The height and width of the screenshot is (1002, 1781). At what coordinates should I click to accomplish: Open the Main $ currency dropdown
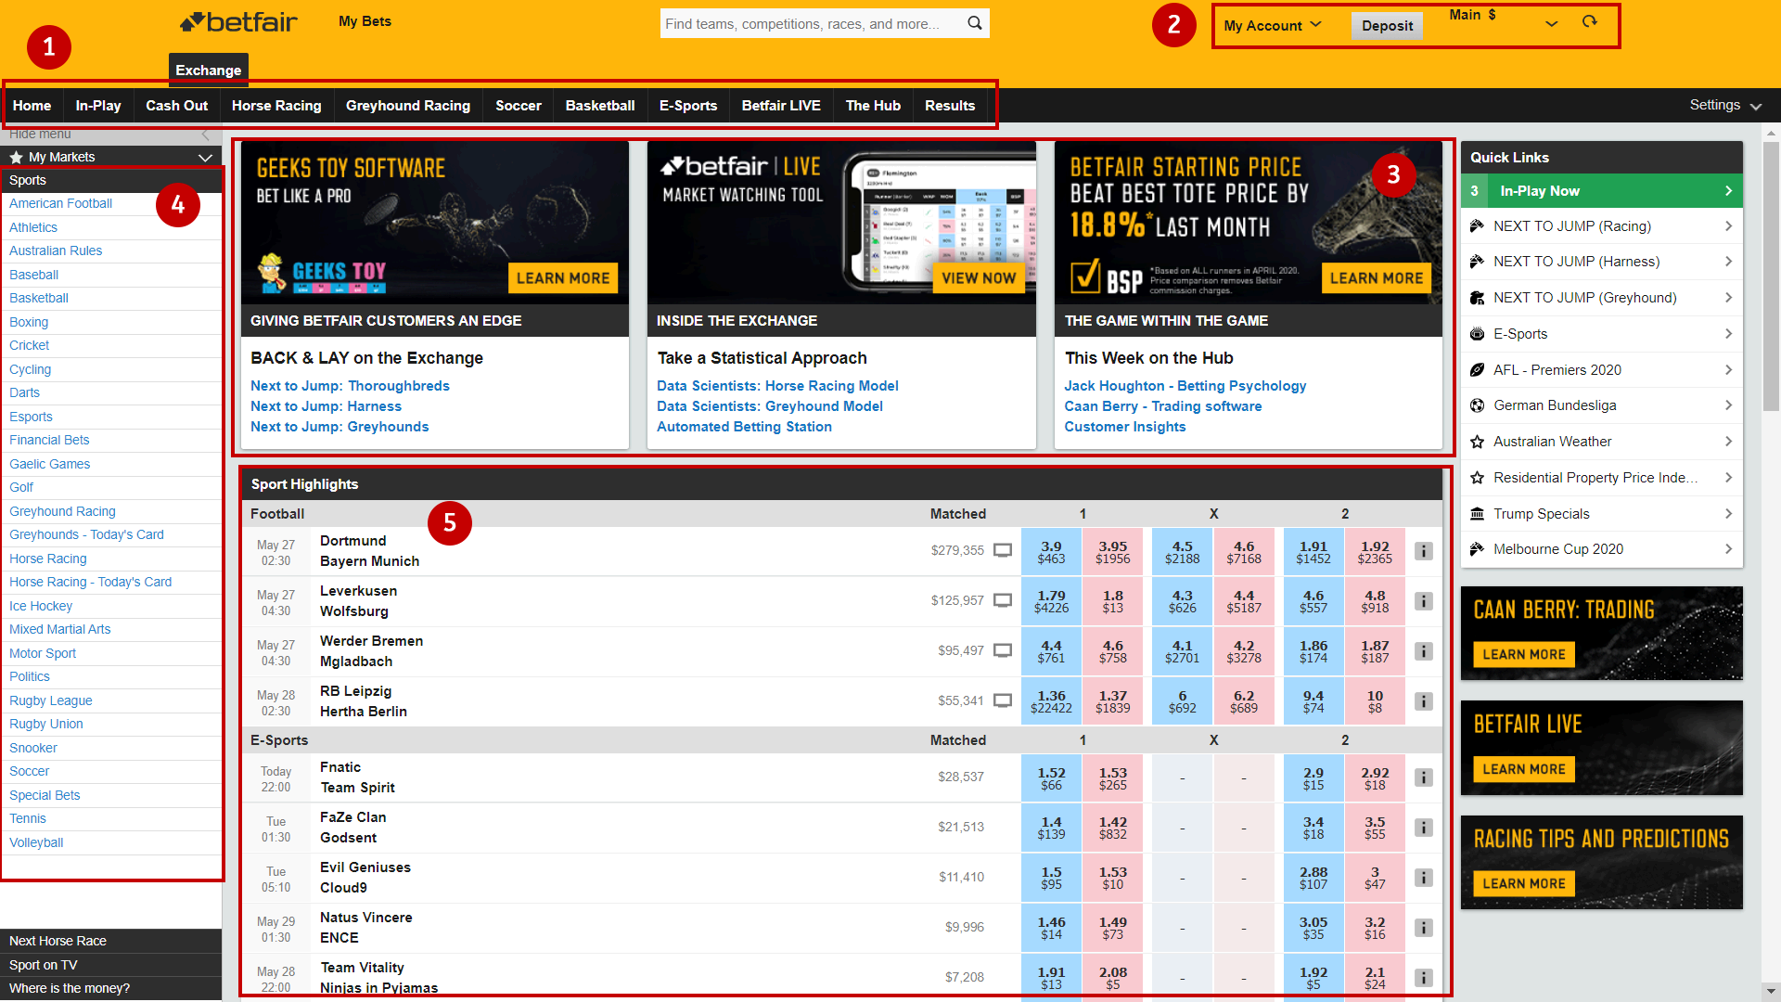click(1550, 23)
